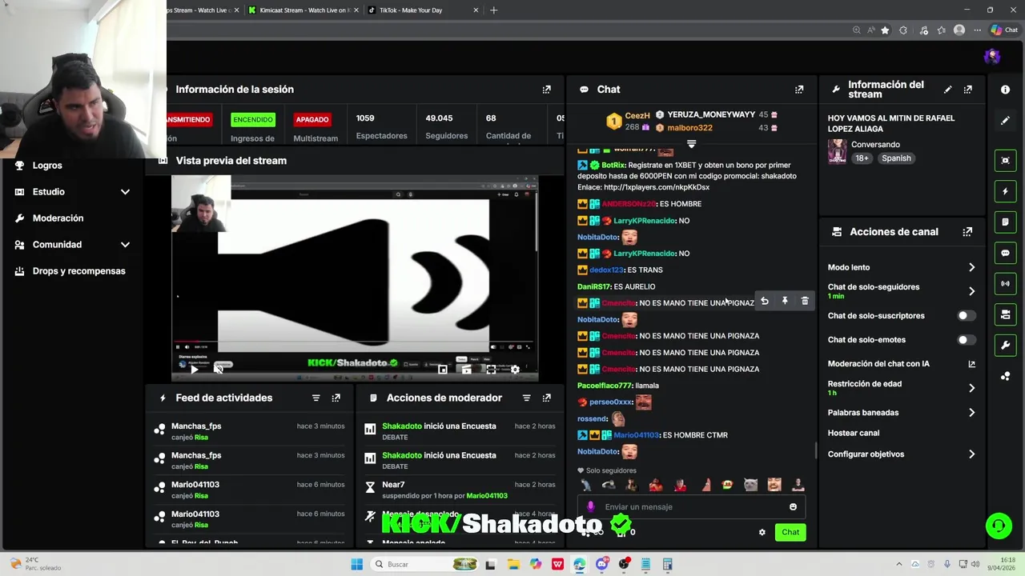Click the purple microphone icon in chat input
The width and height of the screenshot is (1025, 576).
tap(591, 506)
